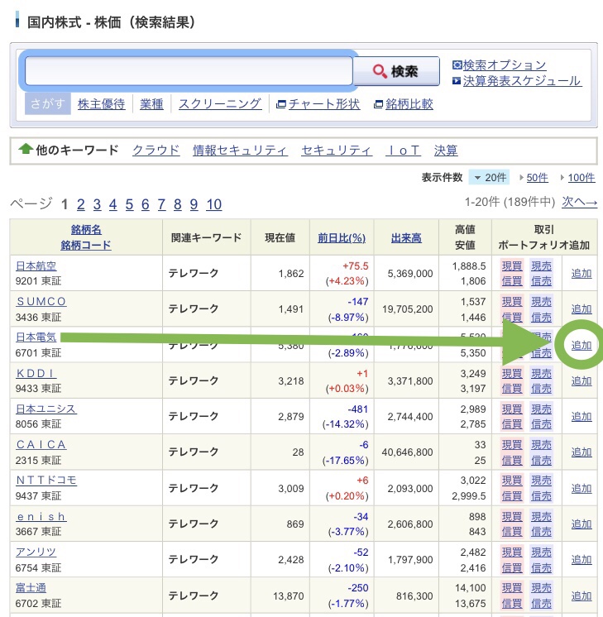Switch to 業種 tab

151,104
